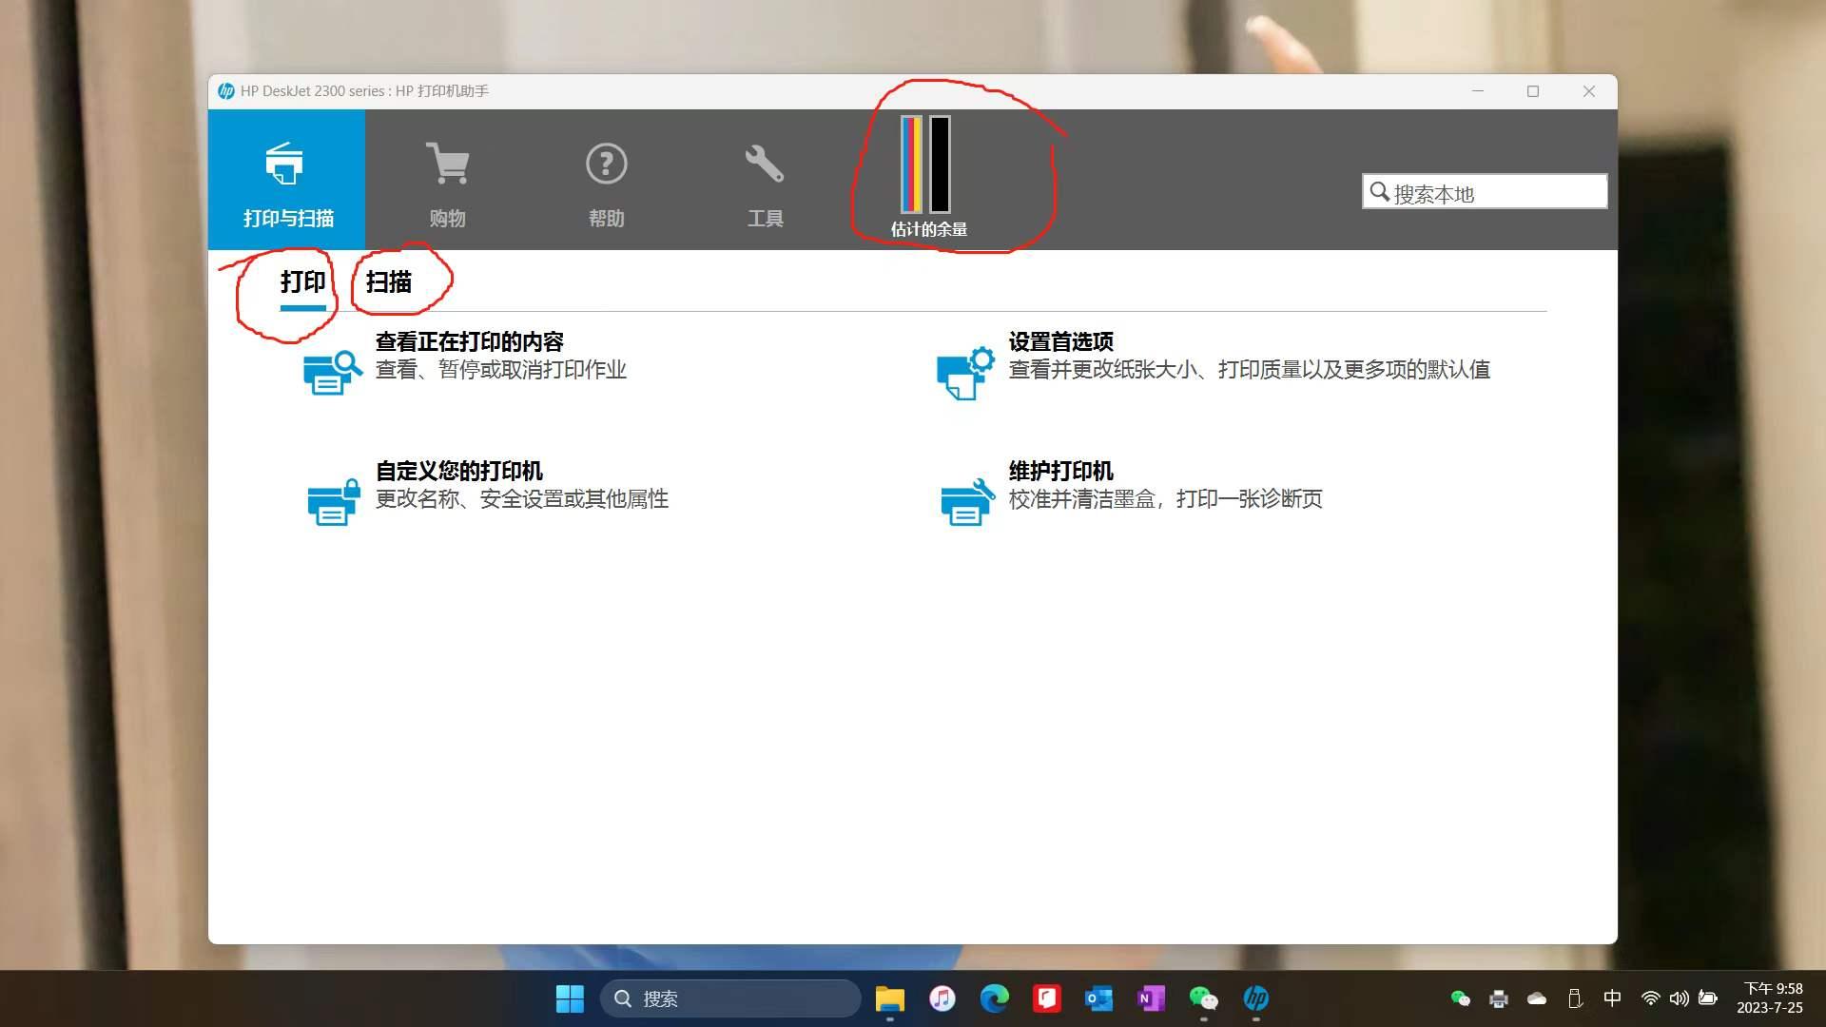Viewport: 1826px width, 1027px height.
Task: Click 更改名称、安全设置或其他属性 description
Action: [521, 499]
